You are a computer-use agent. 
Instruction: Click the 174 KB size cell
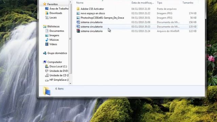193,13
